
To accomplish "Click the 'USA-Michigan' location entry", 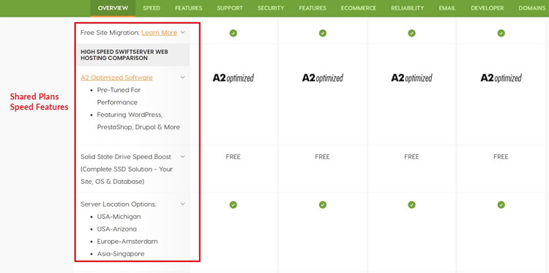I will point(119,217).
